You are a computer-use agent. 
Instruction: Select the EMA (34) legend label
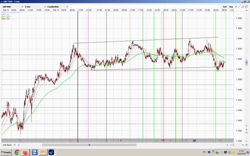[x=6, y=19]
